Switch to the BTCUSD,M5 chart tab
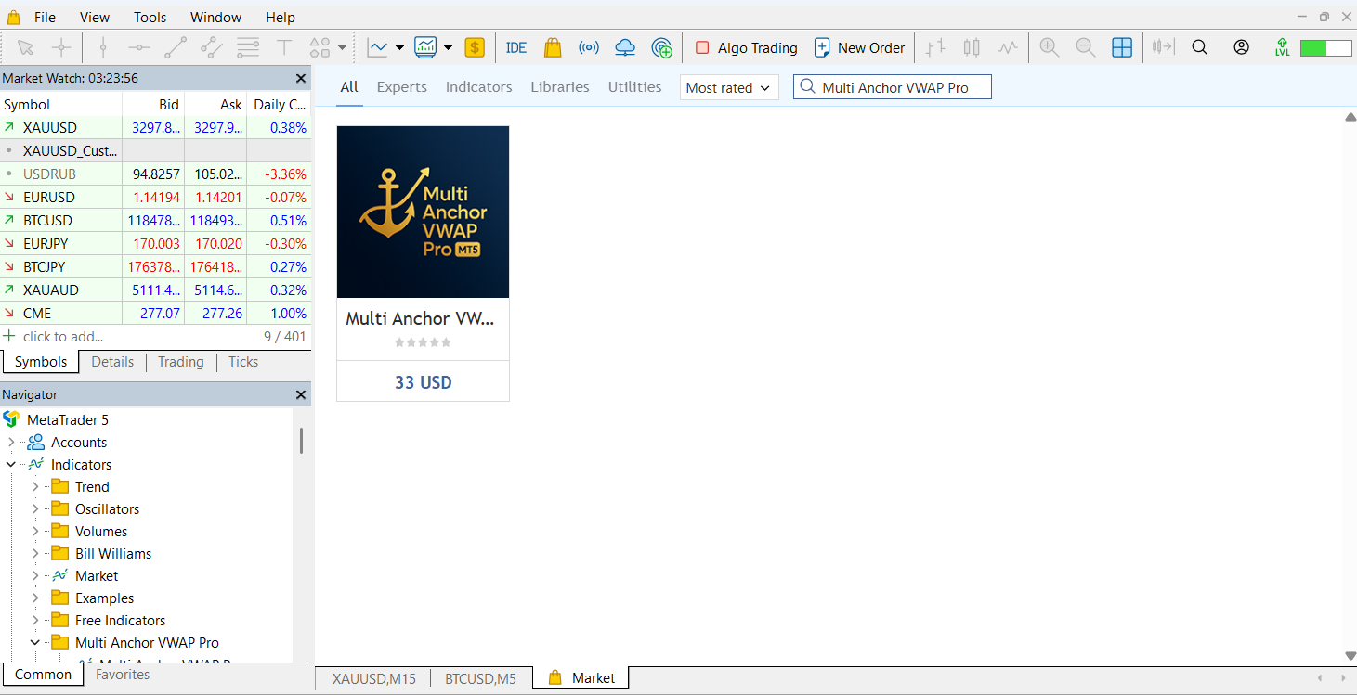This screenshot has width=1357, height=695. coord(480,678)
